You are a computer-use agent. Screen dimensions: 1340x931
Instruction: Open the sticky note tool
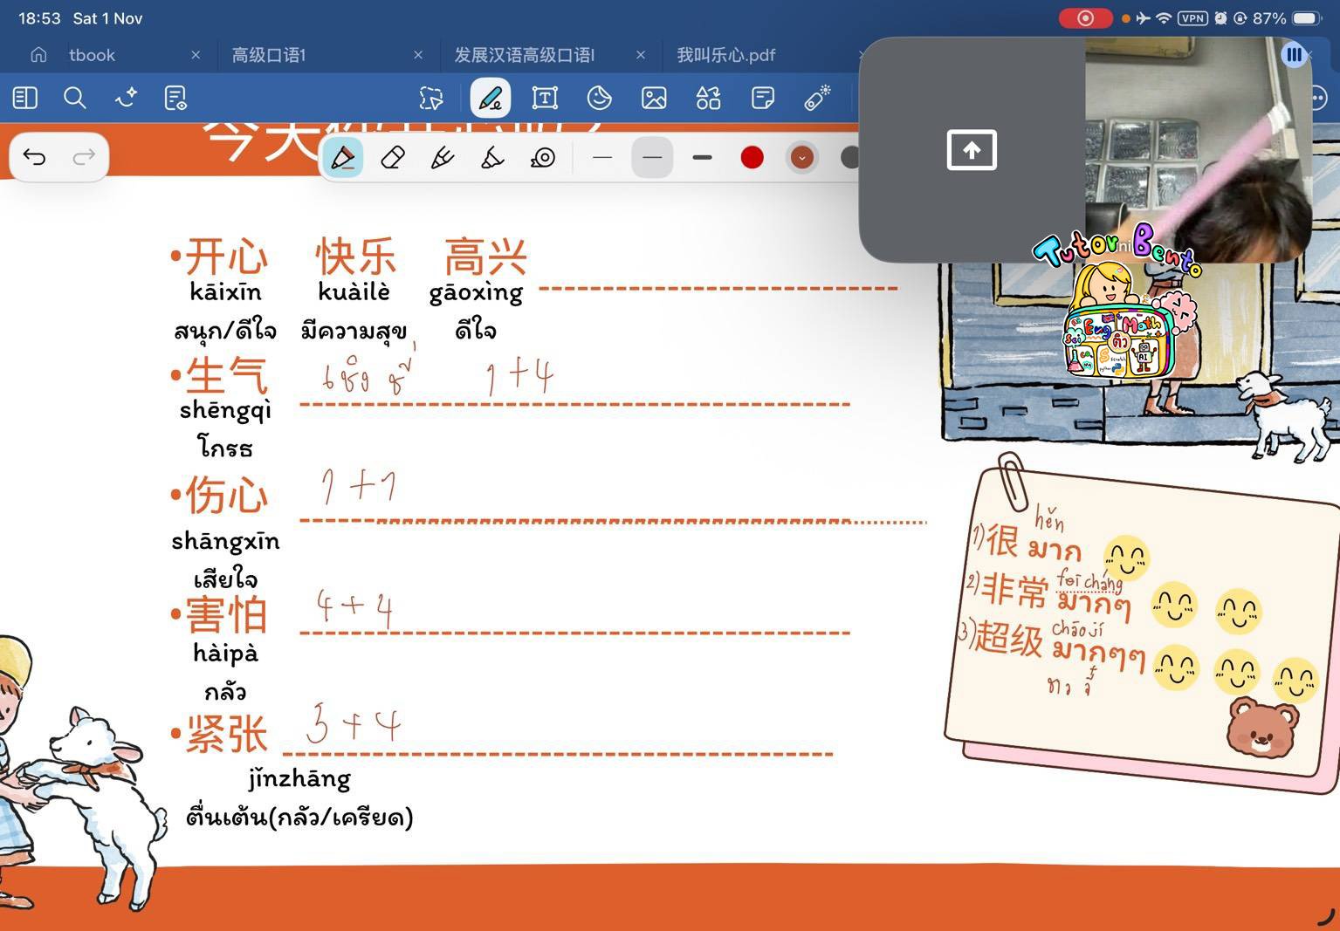pos(761,98)
